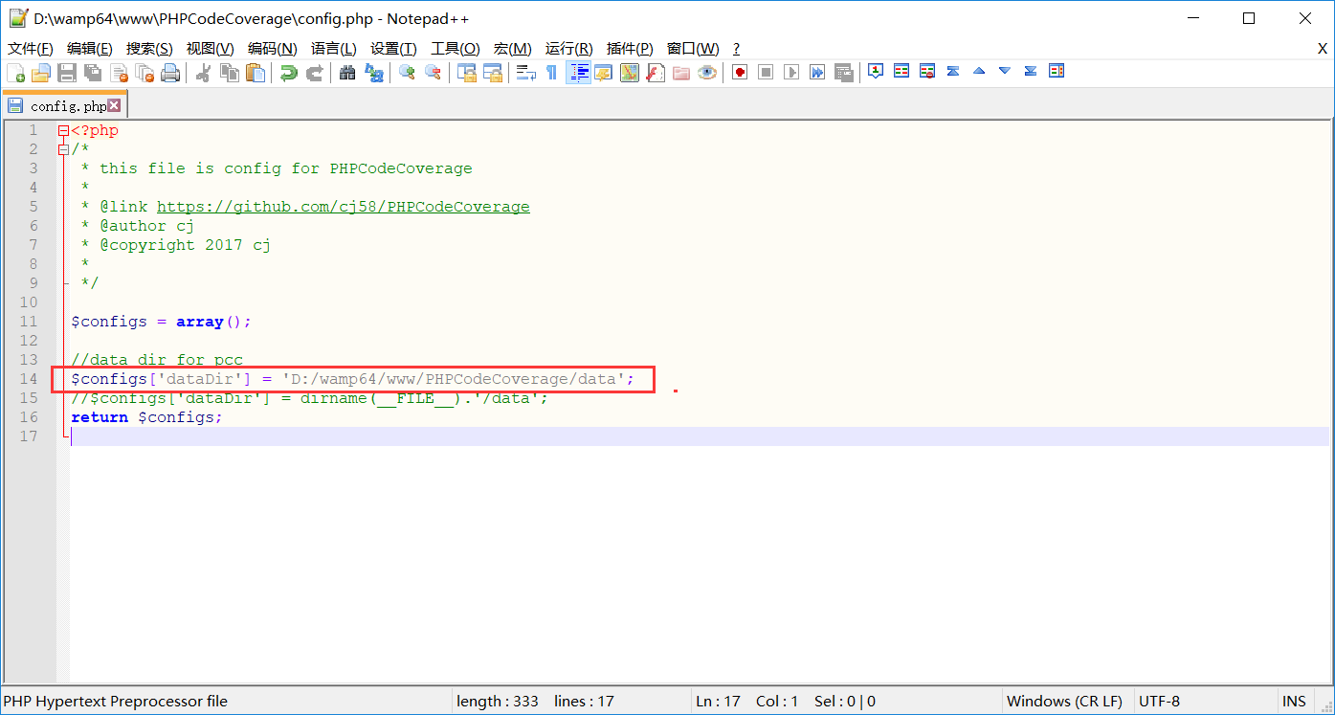Image resolution: width=1335 pixels, height=715 pixels.
Task: Show the Document Map panel icon
Action: tap(629, 72)
